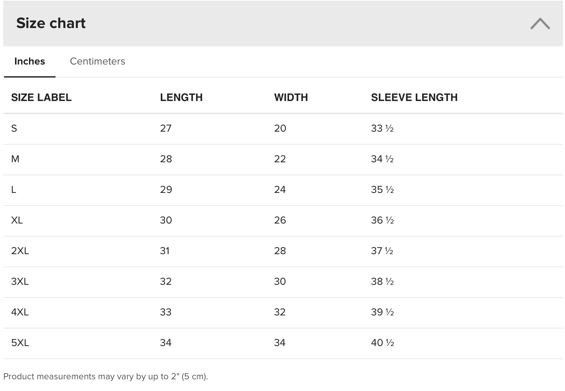The width and height of the screenshot is (565, 391).
Task: Switch to the Centimeters tab
Action: point(97,61)
